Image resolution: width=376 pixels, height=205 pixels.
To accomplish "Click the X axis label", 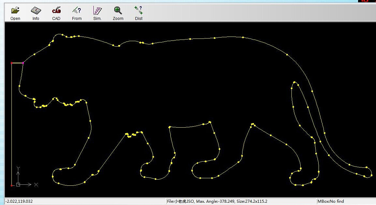I will (36, 185).
